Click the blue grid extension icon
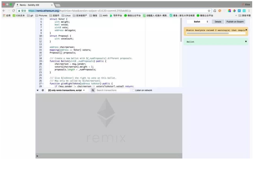The height and width of the screenshot is (170, 254). pos(244,11)
